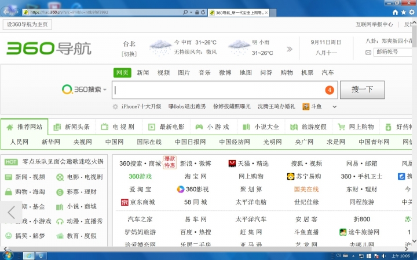Image resolution: width=417 pixels, height=260 pixels.
Task: Open Windows Start button
Action: point(7,255)
